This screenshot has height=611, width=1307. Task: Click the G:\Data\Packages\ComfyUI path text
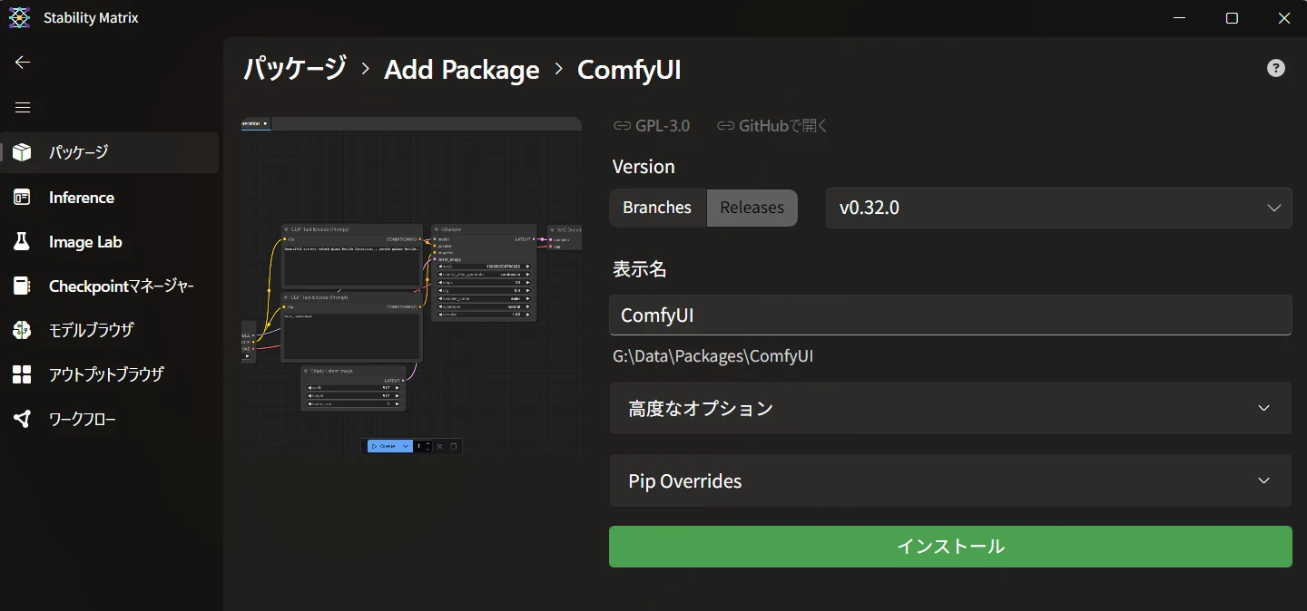pyautogui.click(x=713, y=356)
